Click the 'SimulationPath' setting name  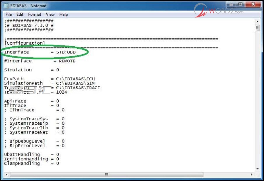(x=23, y=83)
